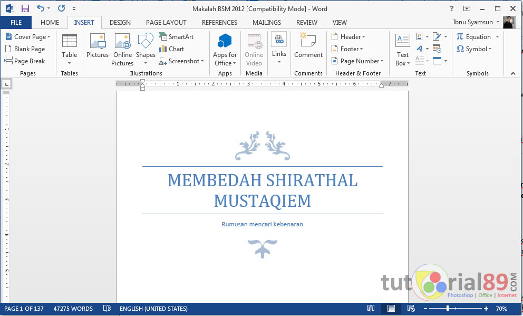Viewport: 523px width, 316px height.
Task: Collapse the ribbon with the chevron
Action: click(x=513, y=73)
